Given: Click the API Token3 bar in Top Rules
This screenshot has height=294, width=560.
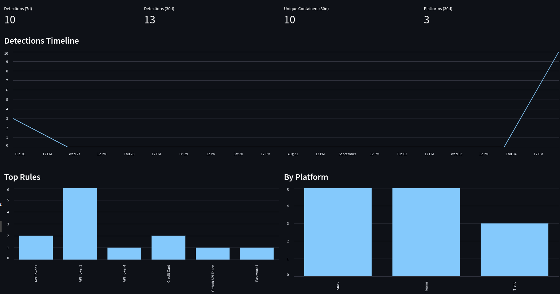Looking at the screenshot, I should [x=80, y=224].
